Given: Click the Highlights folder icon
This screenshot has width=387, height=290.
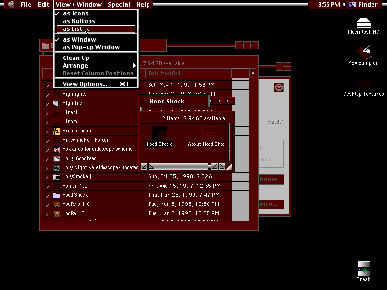Looking at the screenshot, I should pyautogui.click(x=57, y=94).
